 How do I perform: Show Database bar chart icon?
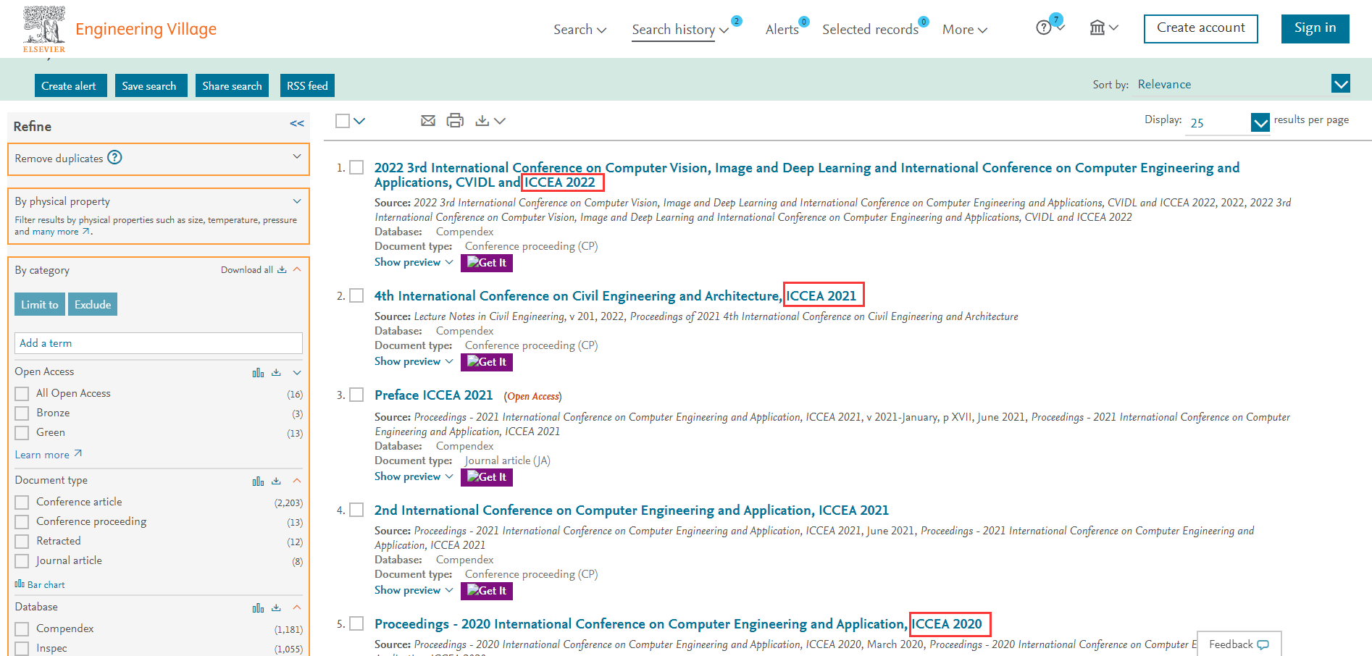(x=258, y=607)
